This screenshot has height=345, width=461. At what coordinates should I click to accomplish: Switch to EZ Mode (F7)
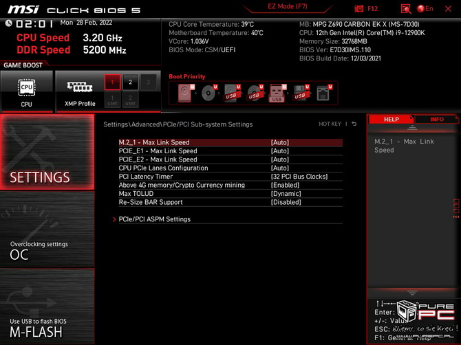point(287,6)
